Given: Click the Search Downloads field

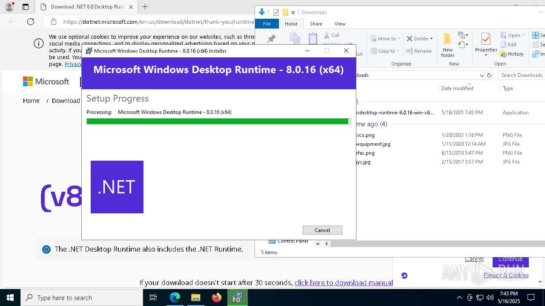Looking at the screenshot, I should pos(522,75).
